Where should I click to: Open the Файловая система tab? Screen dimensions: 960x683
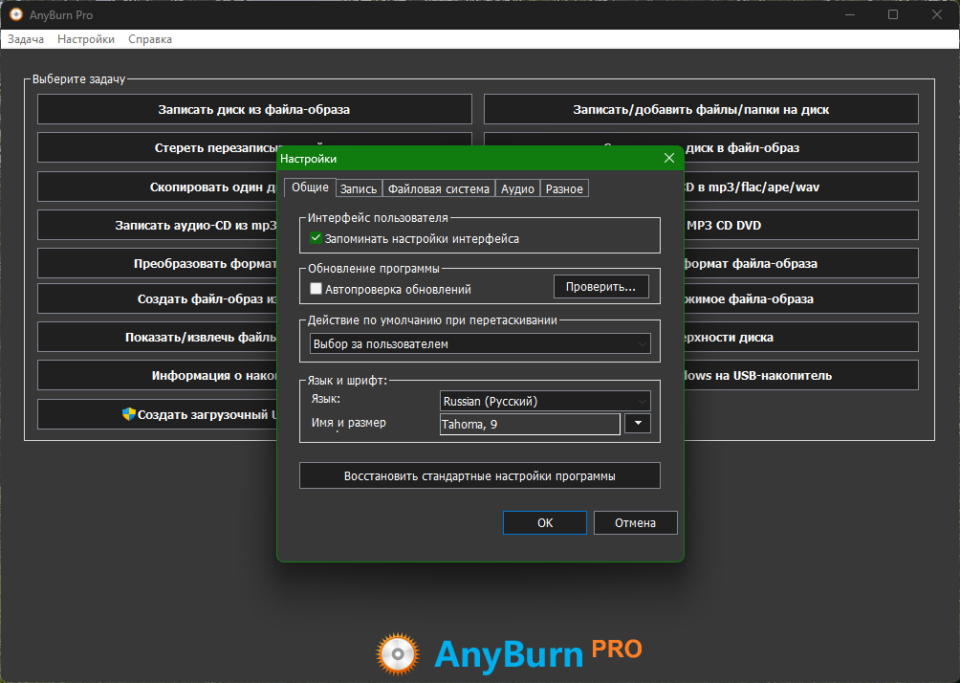(x=439, y=188)
